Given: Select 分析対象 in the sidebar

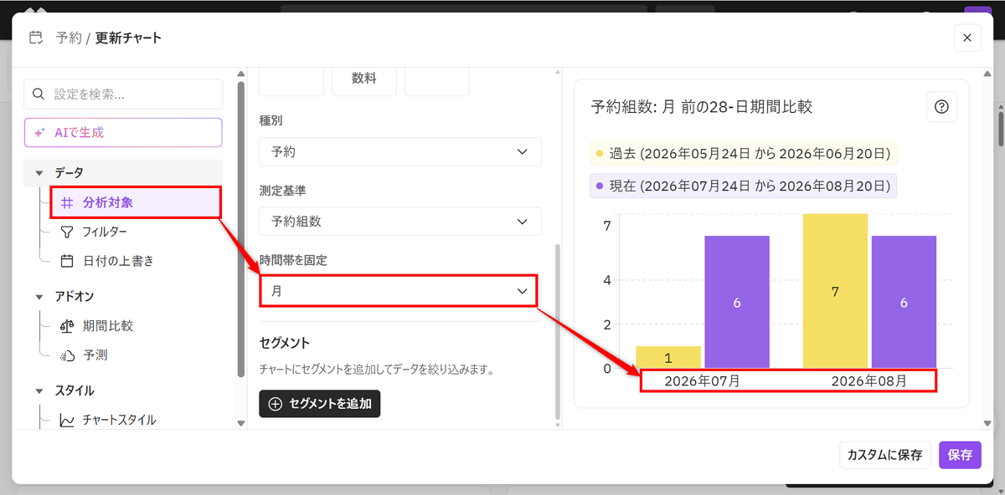Looking at the screenshot, I should click(136, 202).
